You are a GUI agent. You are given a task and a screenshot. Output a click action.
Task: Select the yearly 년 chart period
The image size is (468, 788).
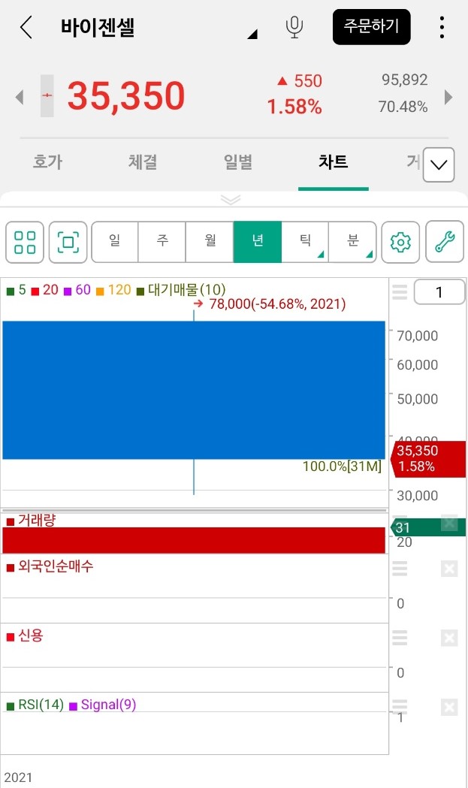pyautogui.click(x=258, y=242)
